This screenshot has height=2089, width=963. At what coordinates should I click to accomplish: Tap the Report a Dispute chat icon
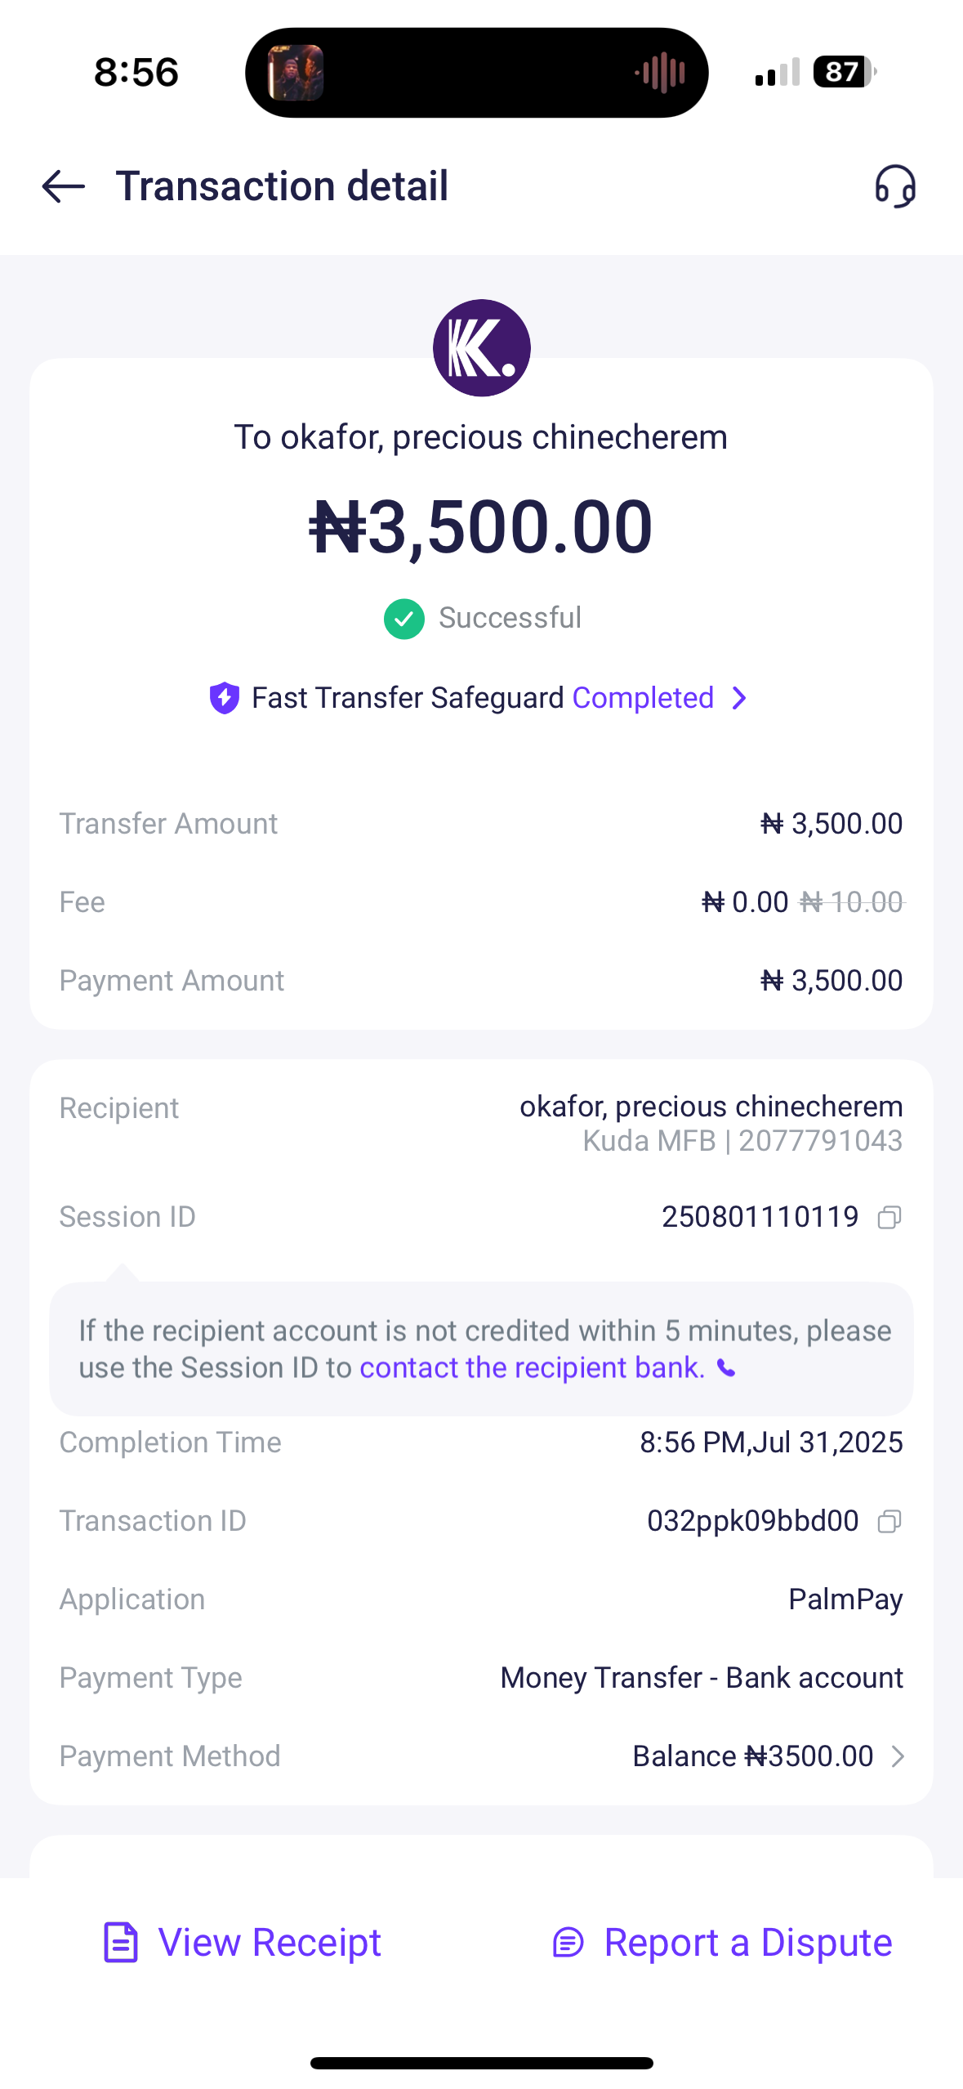point(568,1943)
